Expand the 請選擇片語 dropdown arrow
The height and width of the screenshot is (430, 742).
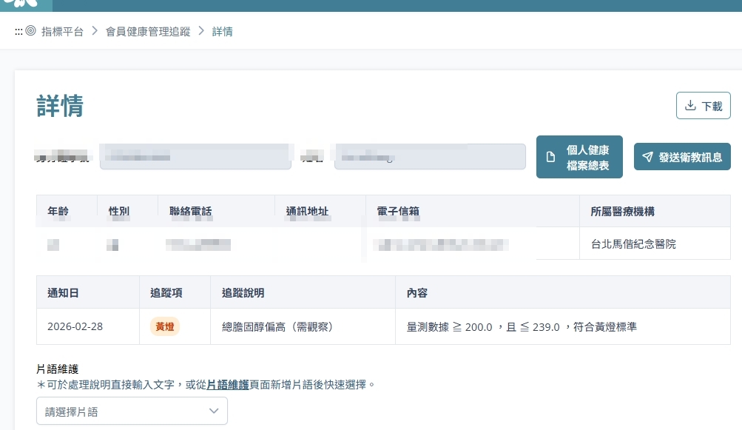click(214, 411)
